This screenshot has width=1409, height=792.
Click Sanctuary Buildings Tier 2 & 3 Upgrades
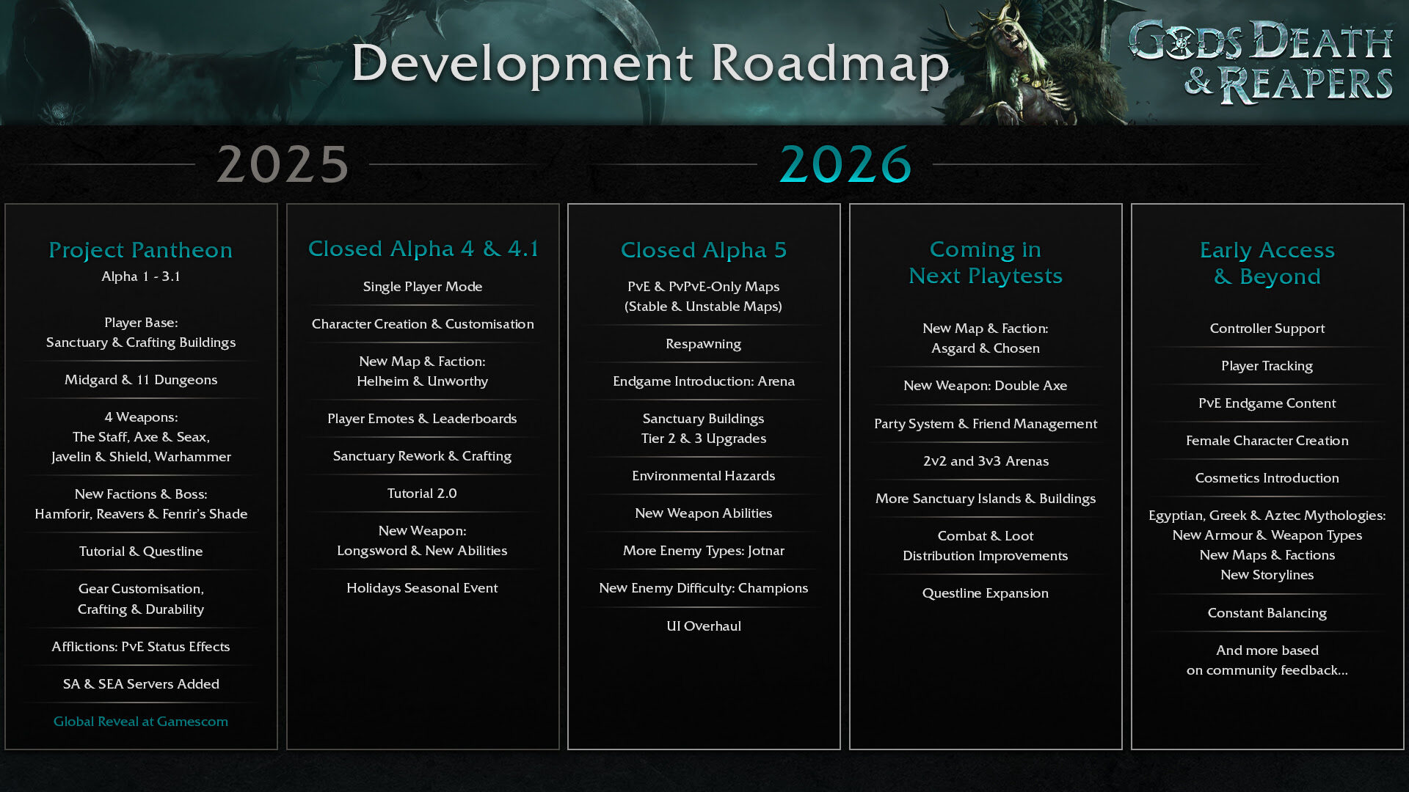(704, 429)
